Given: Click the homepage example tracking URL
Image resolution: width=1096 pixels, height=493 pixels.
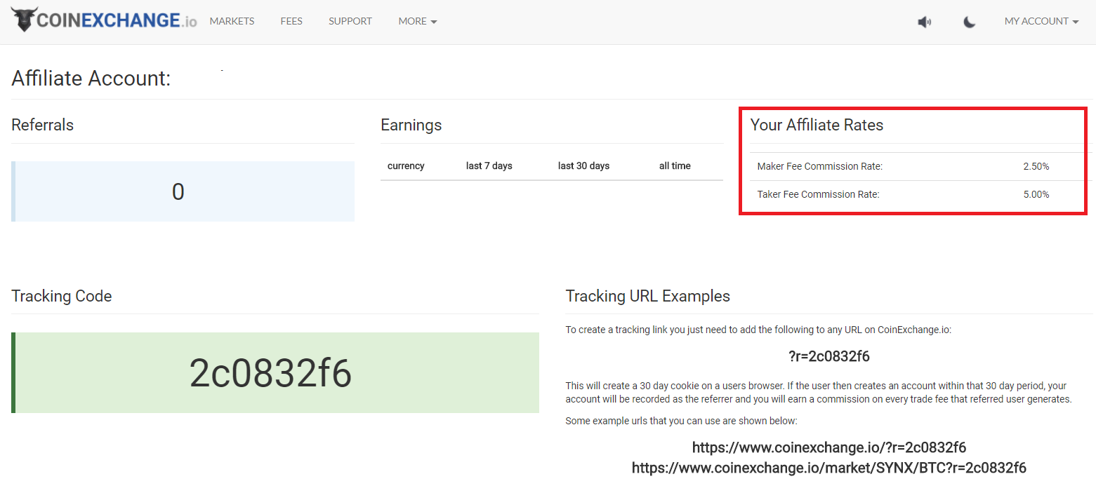Looking at the screenshot, I should click(x=828, y=447).
